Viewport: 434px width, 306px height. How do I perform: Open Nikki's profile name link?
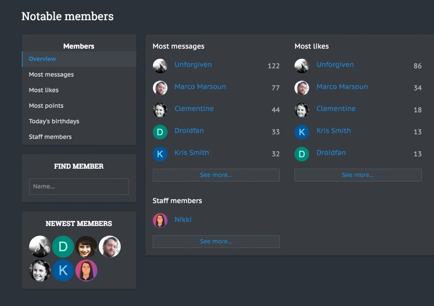(183, 220)
